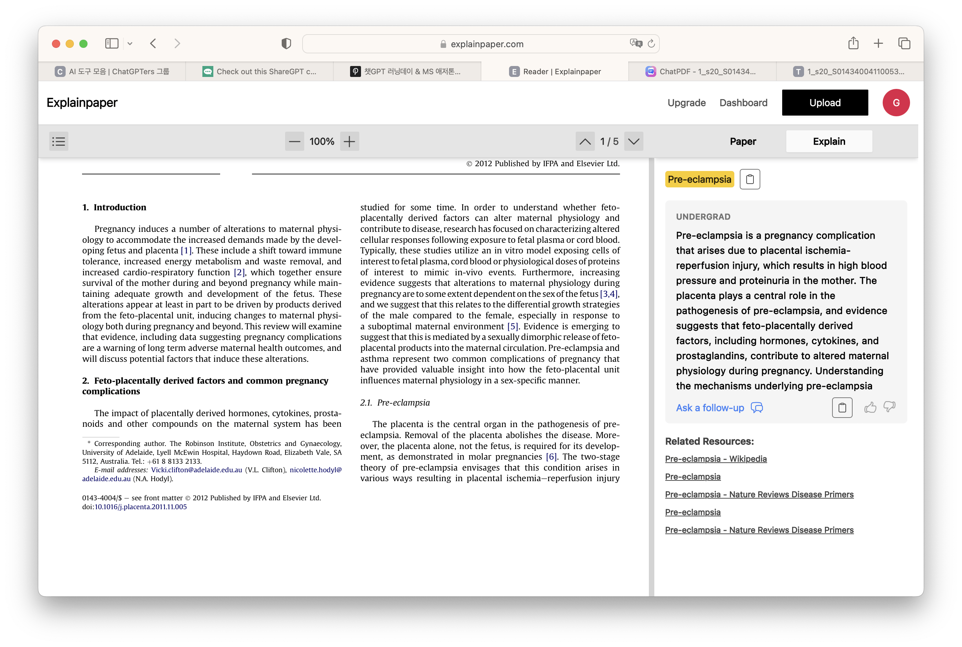This screenshot has width=962, height=647.
Task: Copy the Pre-eclampsia highlighted term
Action: coord(750,180)
